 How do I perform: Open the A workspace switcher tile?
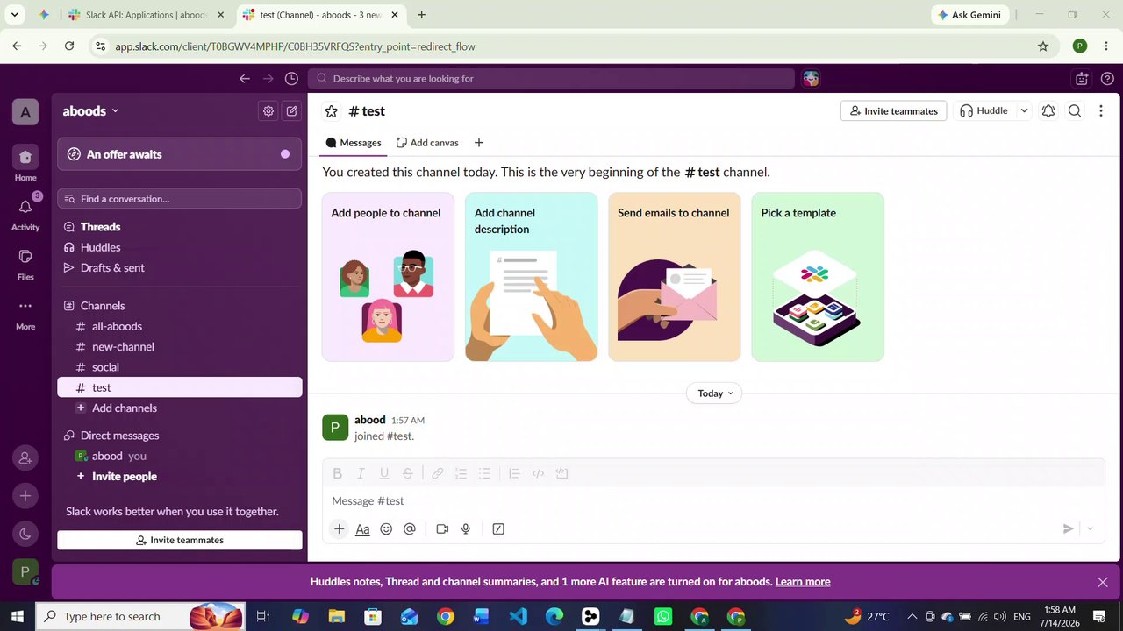(x=25, y=112)
